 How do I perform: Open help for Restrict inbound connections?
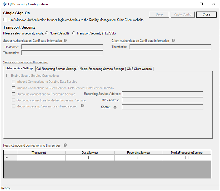point(65,145)
